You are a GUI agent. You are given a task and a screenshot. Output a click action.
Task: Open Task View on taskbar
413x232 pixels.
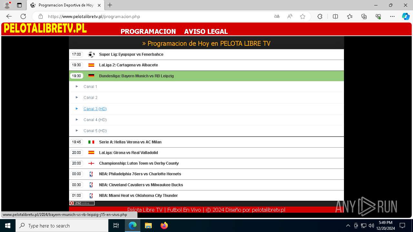[x=116, y=226]
